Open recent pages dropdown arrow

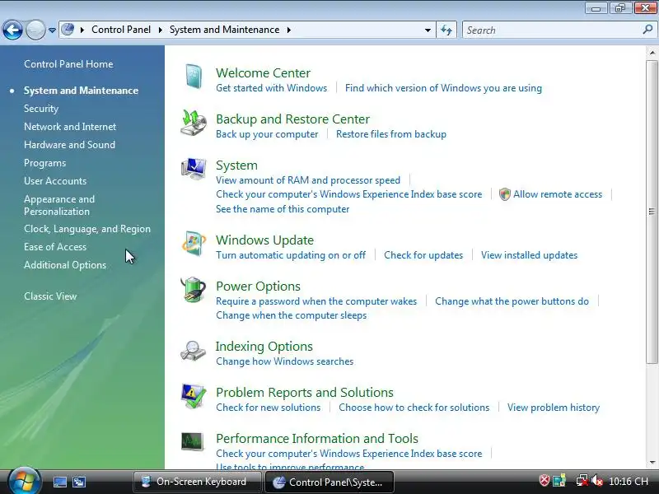coord(52,30)
